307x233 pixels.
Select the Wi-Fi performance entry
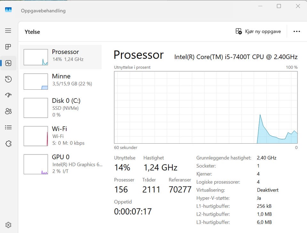pyautogui.click(x=61, y=136)
